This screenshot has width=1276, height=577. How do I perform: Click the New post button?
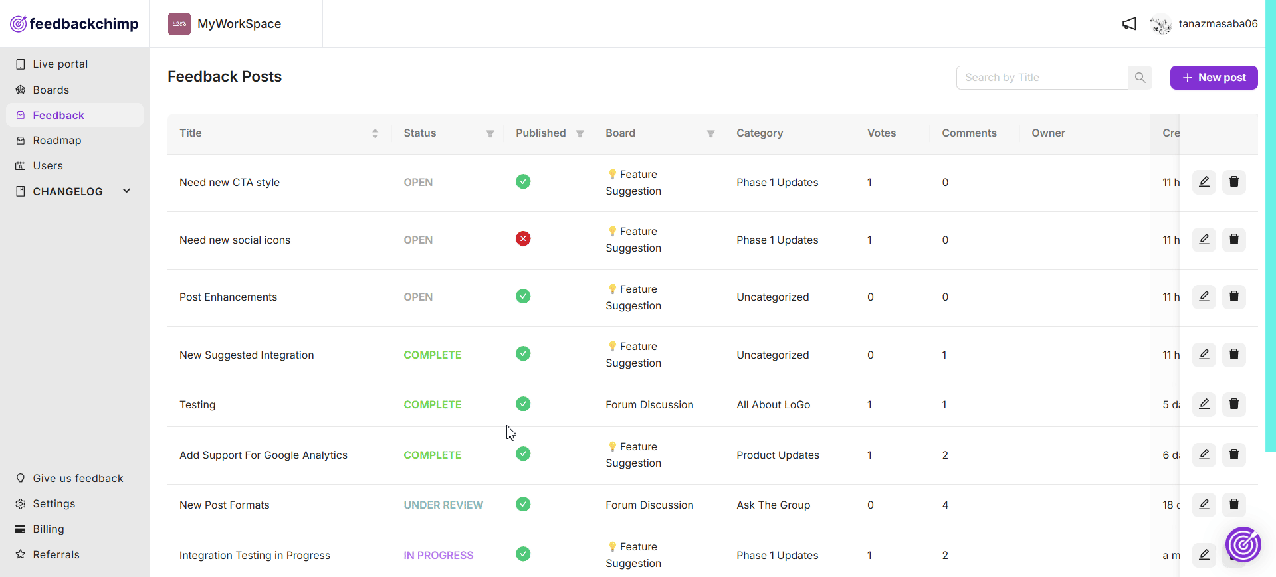(1214, 78)
